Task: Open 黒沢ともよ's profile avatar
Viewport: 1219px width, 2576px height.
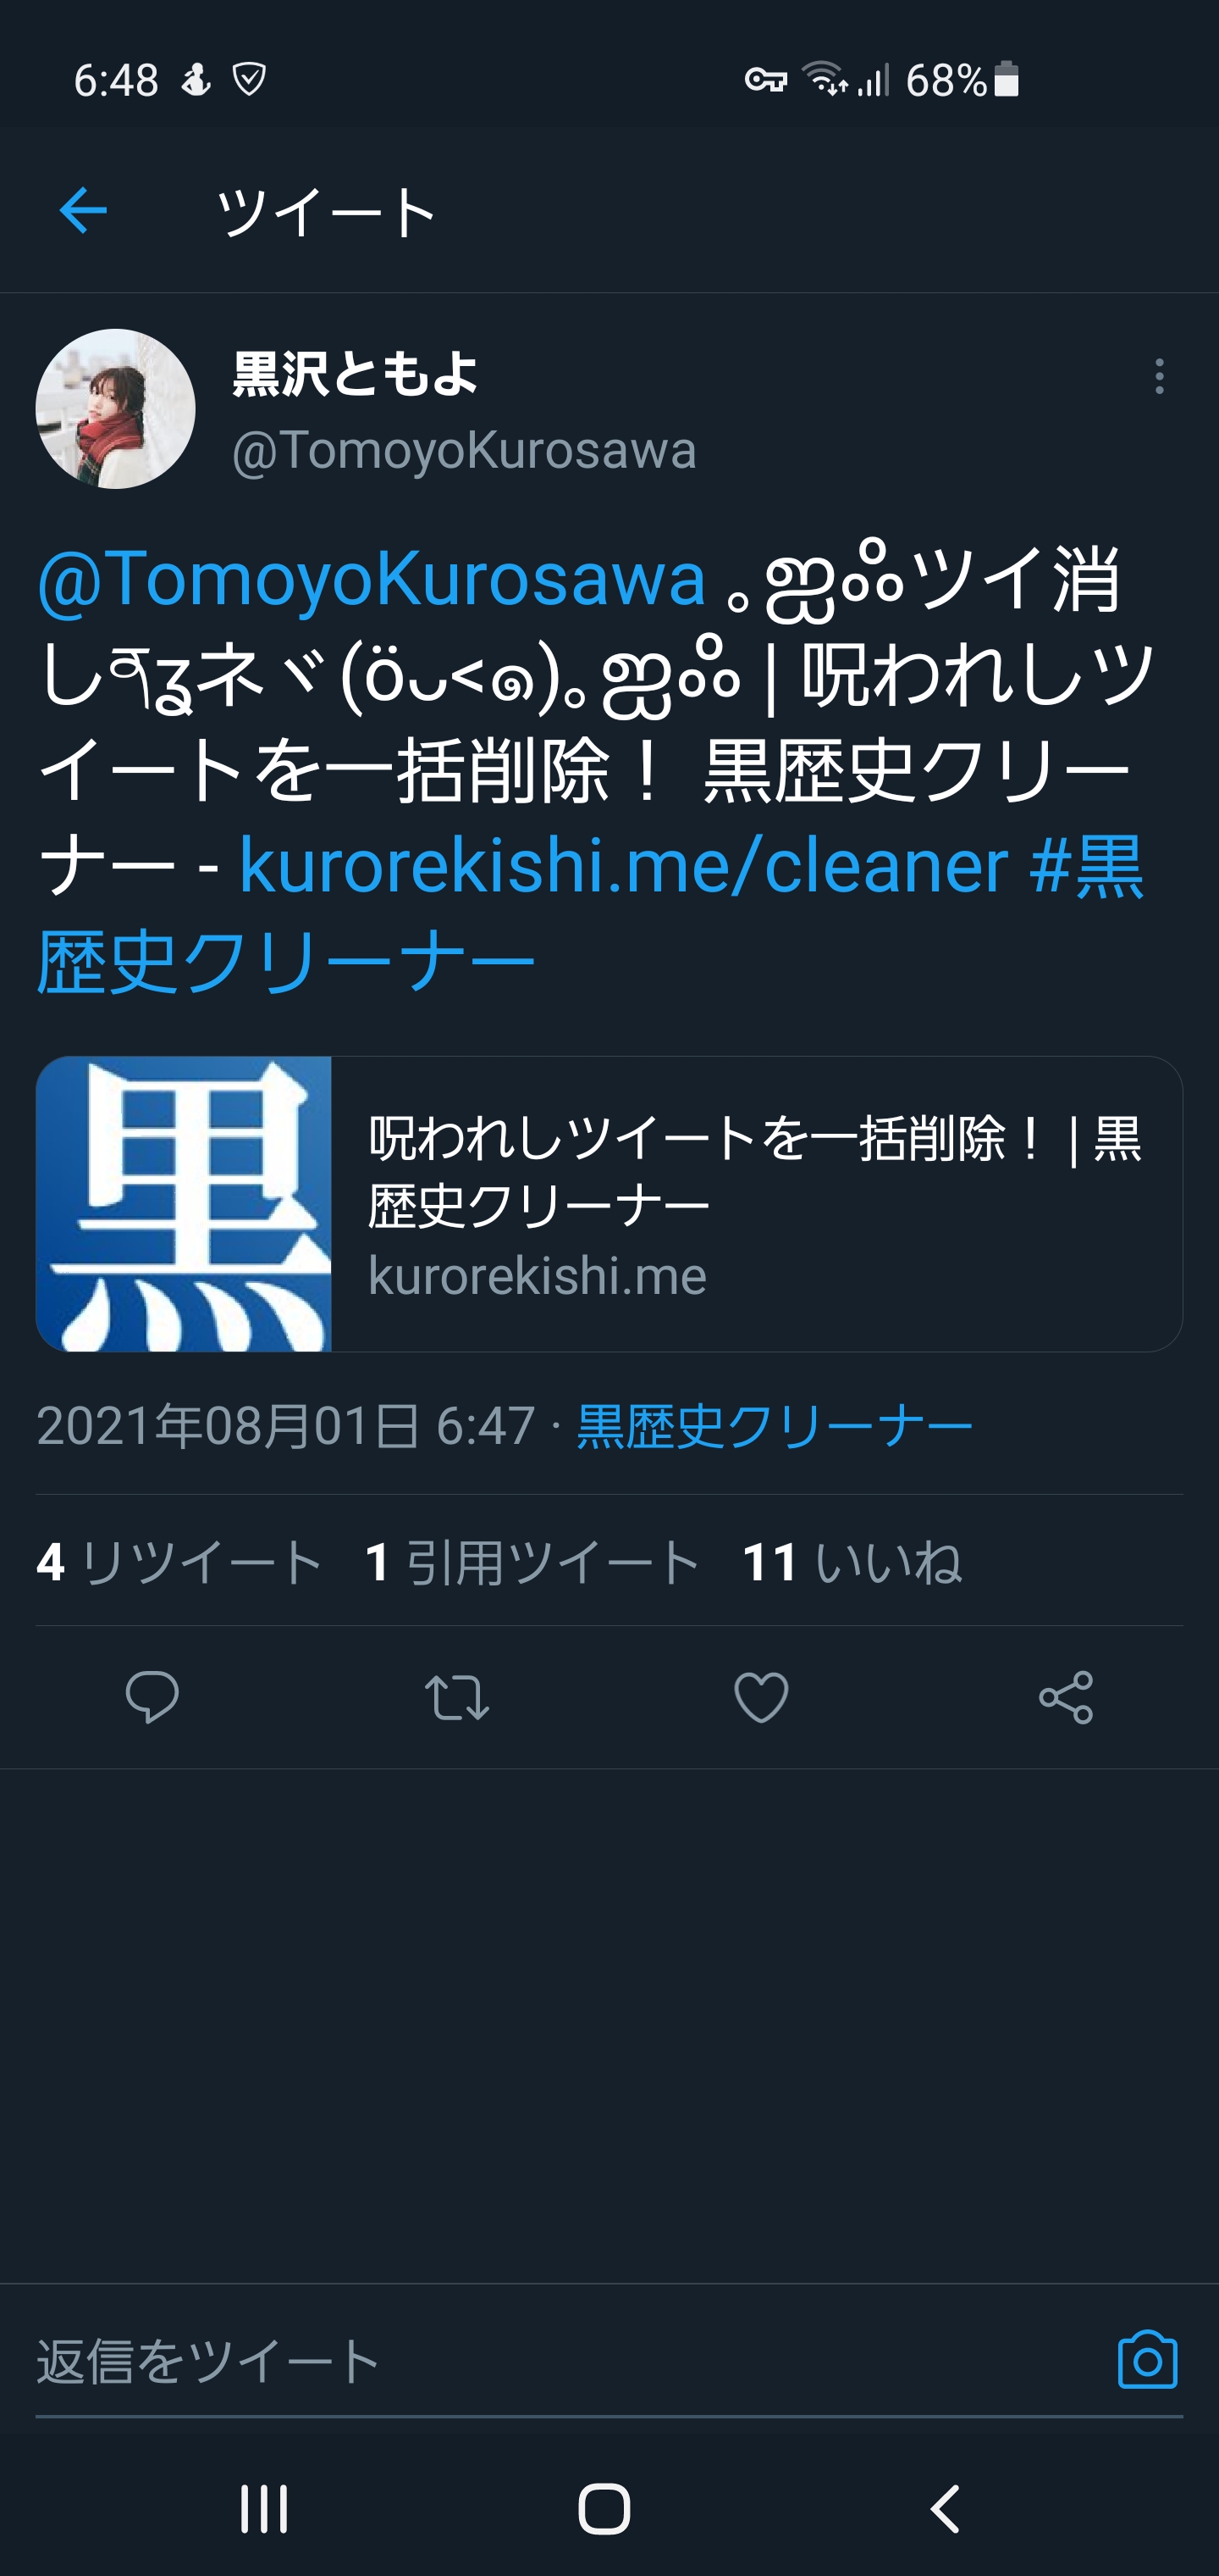Action: [116, 409]
